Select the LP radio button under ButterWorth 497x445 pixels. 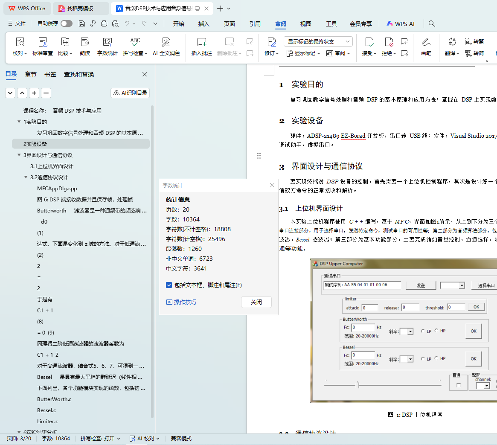(423, 331)
